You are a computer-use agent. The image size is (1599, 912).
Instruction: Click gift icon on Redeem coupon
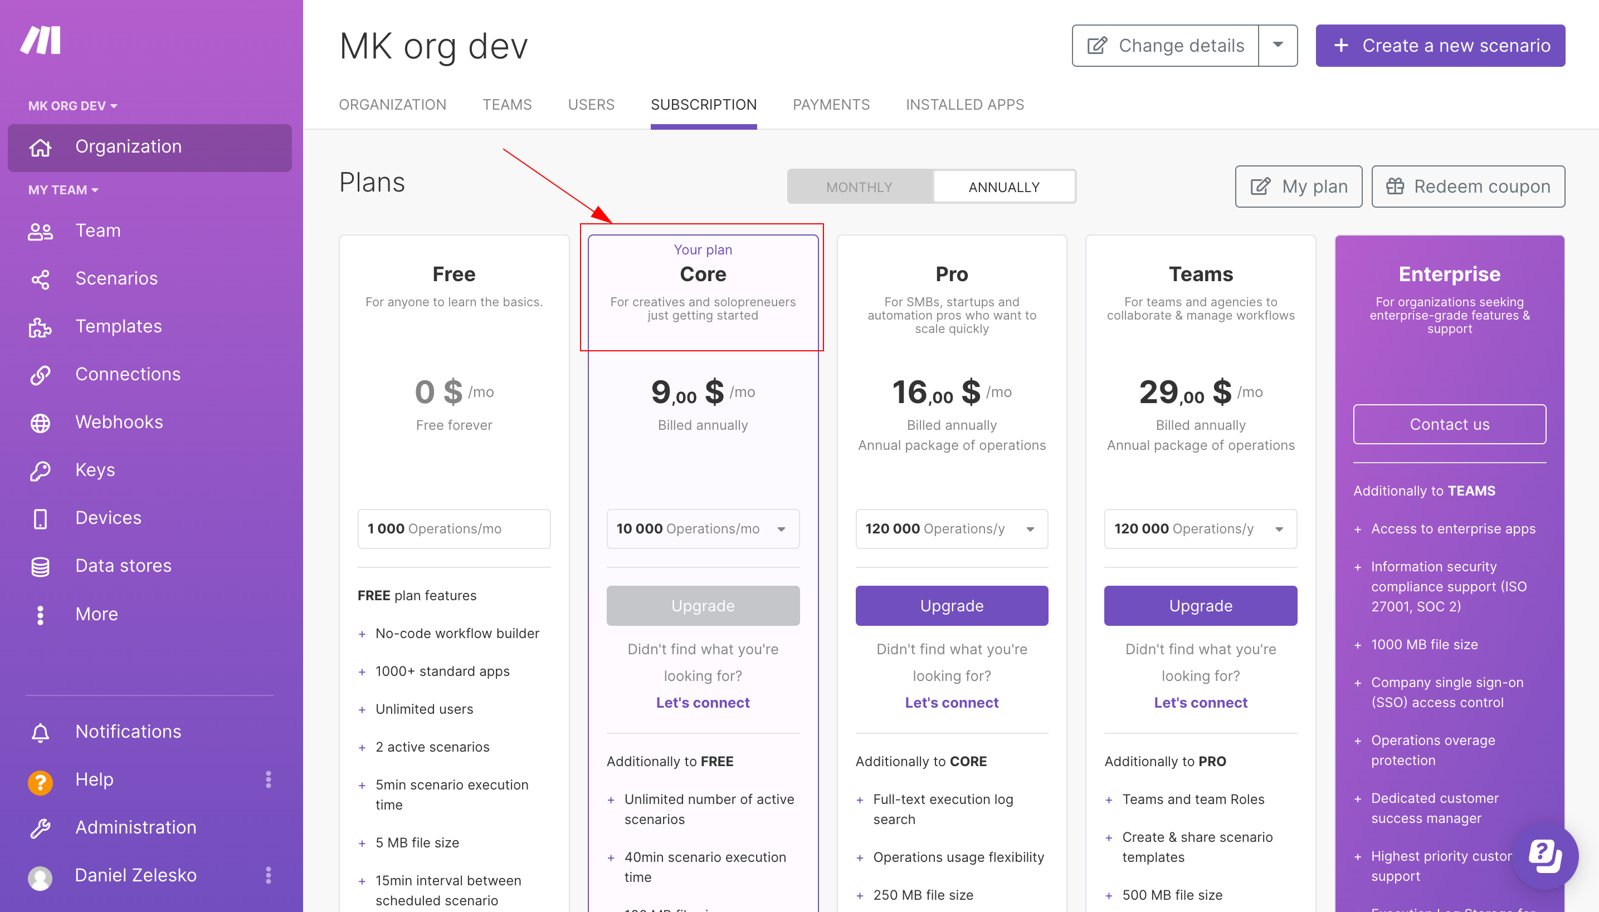point(1395,186)
